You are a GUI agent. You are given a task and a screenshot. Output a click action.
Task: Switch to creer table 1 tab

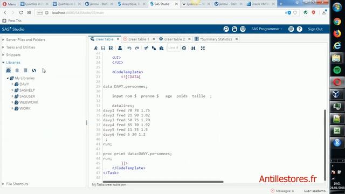(x=139, y=39)
